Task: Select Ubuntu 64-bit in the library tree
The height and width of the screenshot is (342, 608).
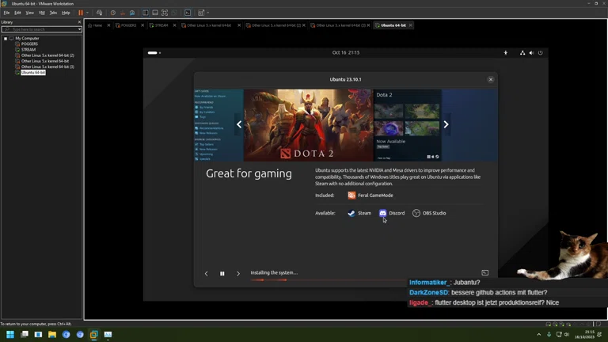Action: (x=33, y=73)
